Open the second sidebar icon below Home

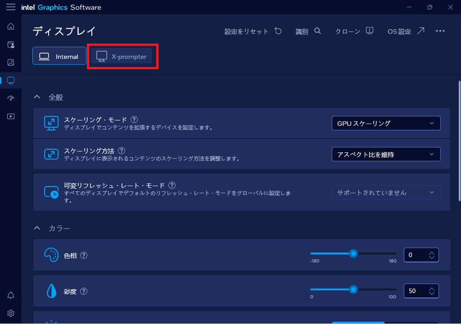(x=11, y=45)
